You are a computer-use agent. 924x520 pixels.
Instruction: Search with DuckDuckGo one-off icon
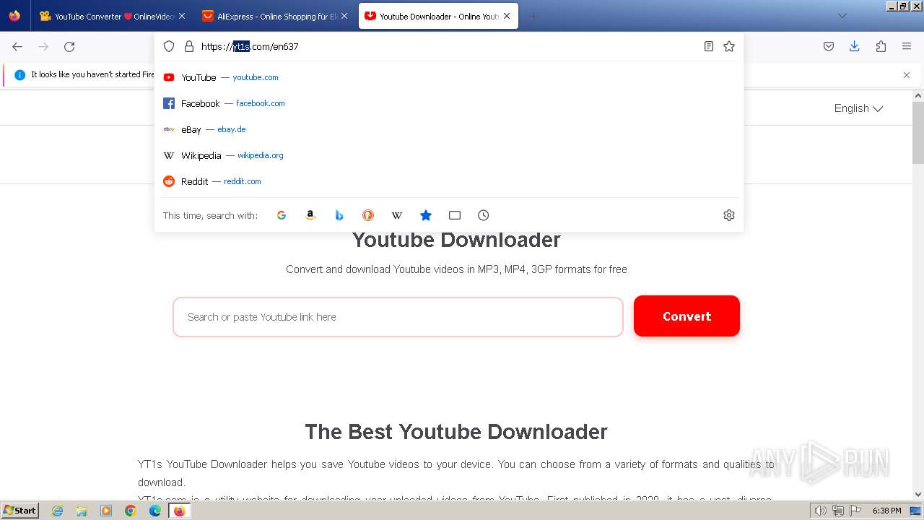(368, 215)
